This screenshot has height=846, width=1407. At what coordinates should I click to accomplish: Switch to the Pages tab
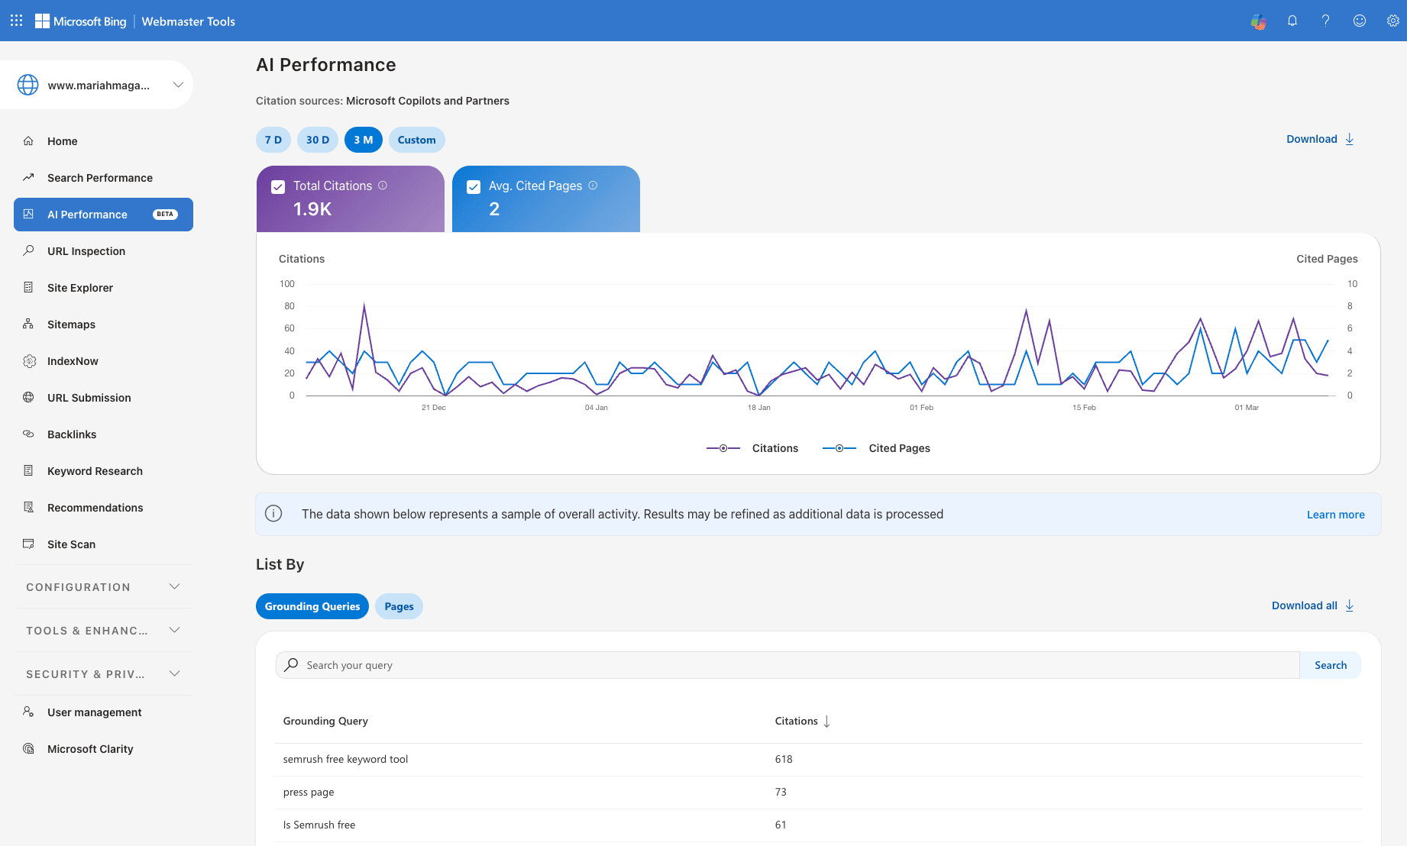click(399, 606)
